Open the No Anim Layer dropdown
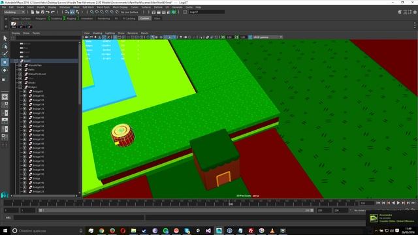418x235 pixels. (x=360, y=210)
